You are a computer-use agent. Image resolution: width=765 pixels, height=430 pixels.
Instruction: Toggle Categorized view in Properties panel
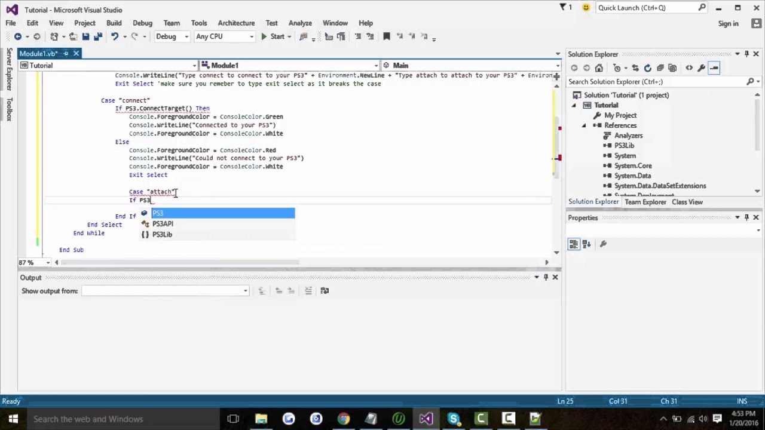574,244
